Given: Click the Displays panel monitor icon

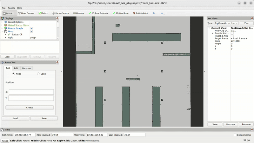Looking at the screenshot, I should tap(2, 18).
